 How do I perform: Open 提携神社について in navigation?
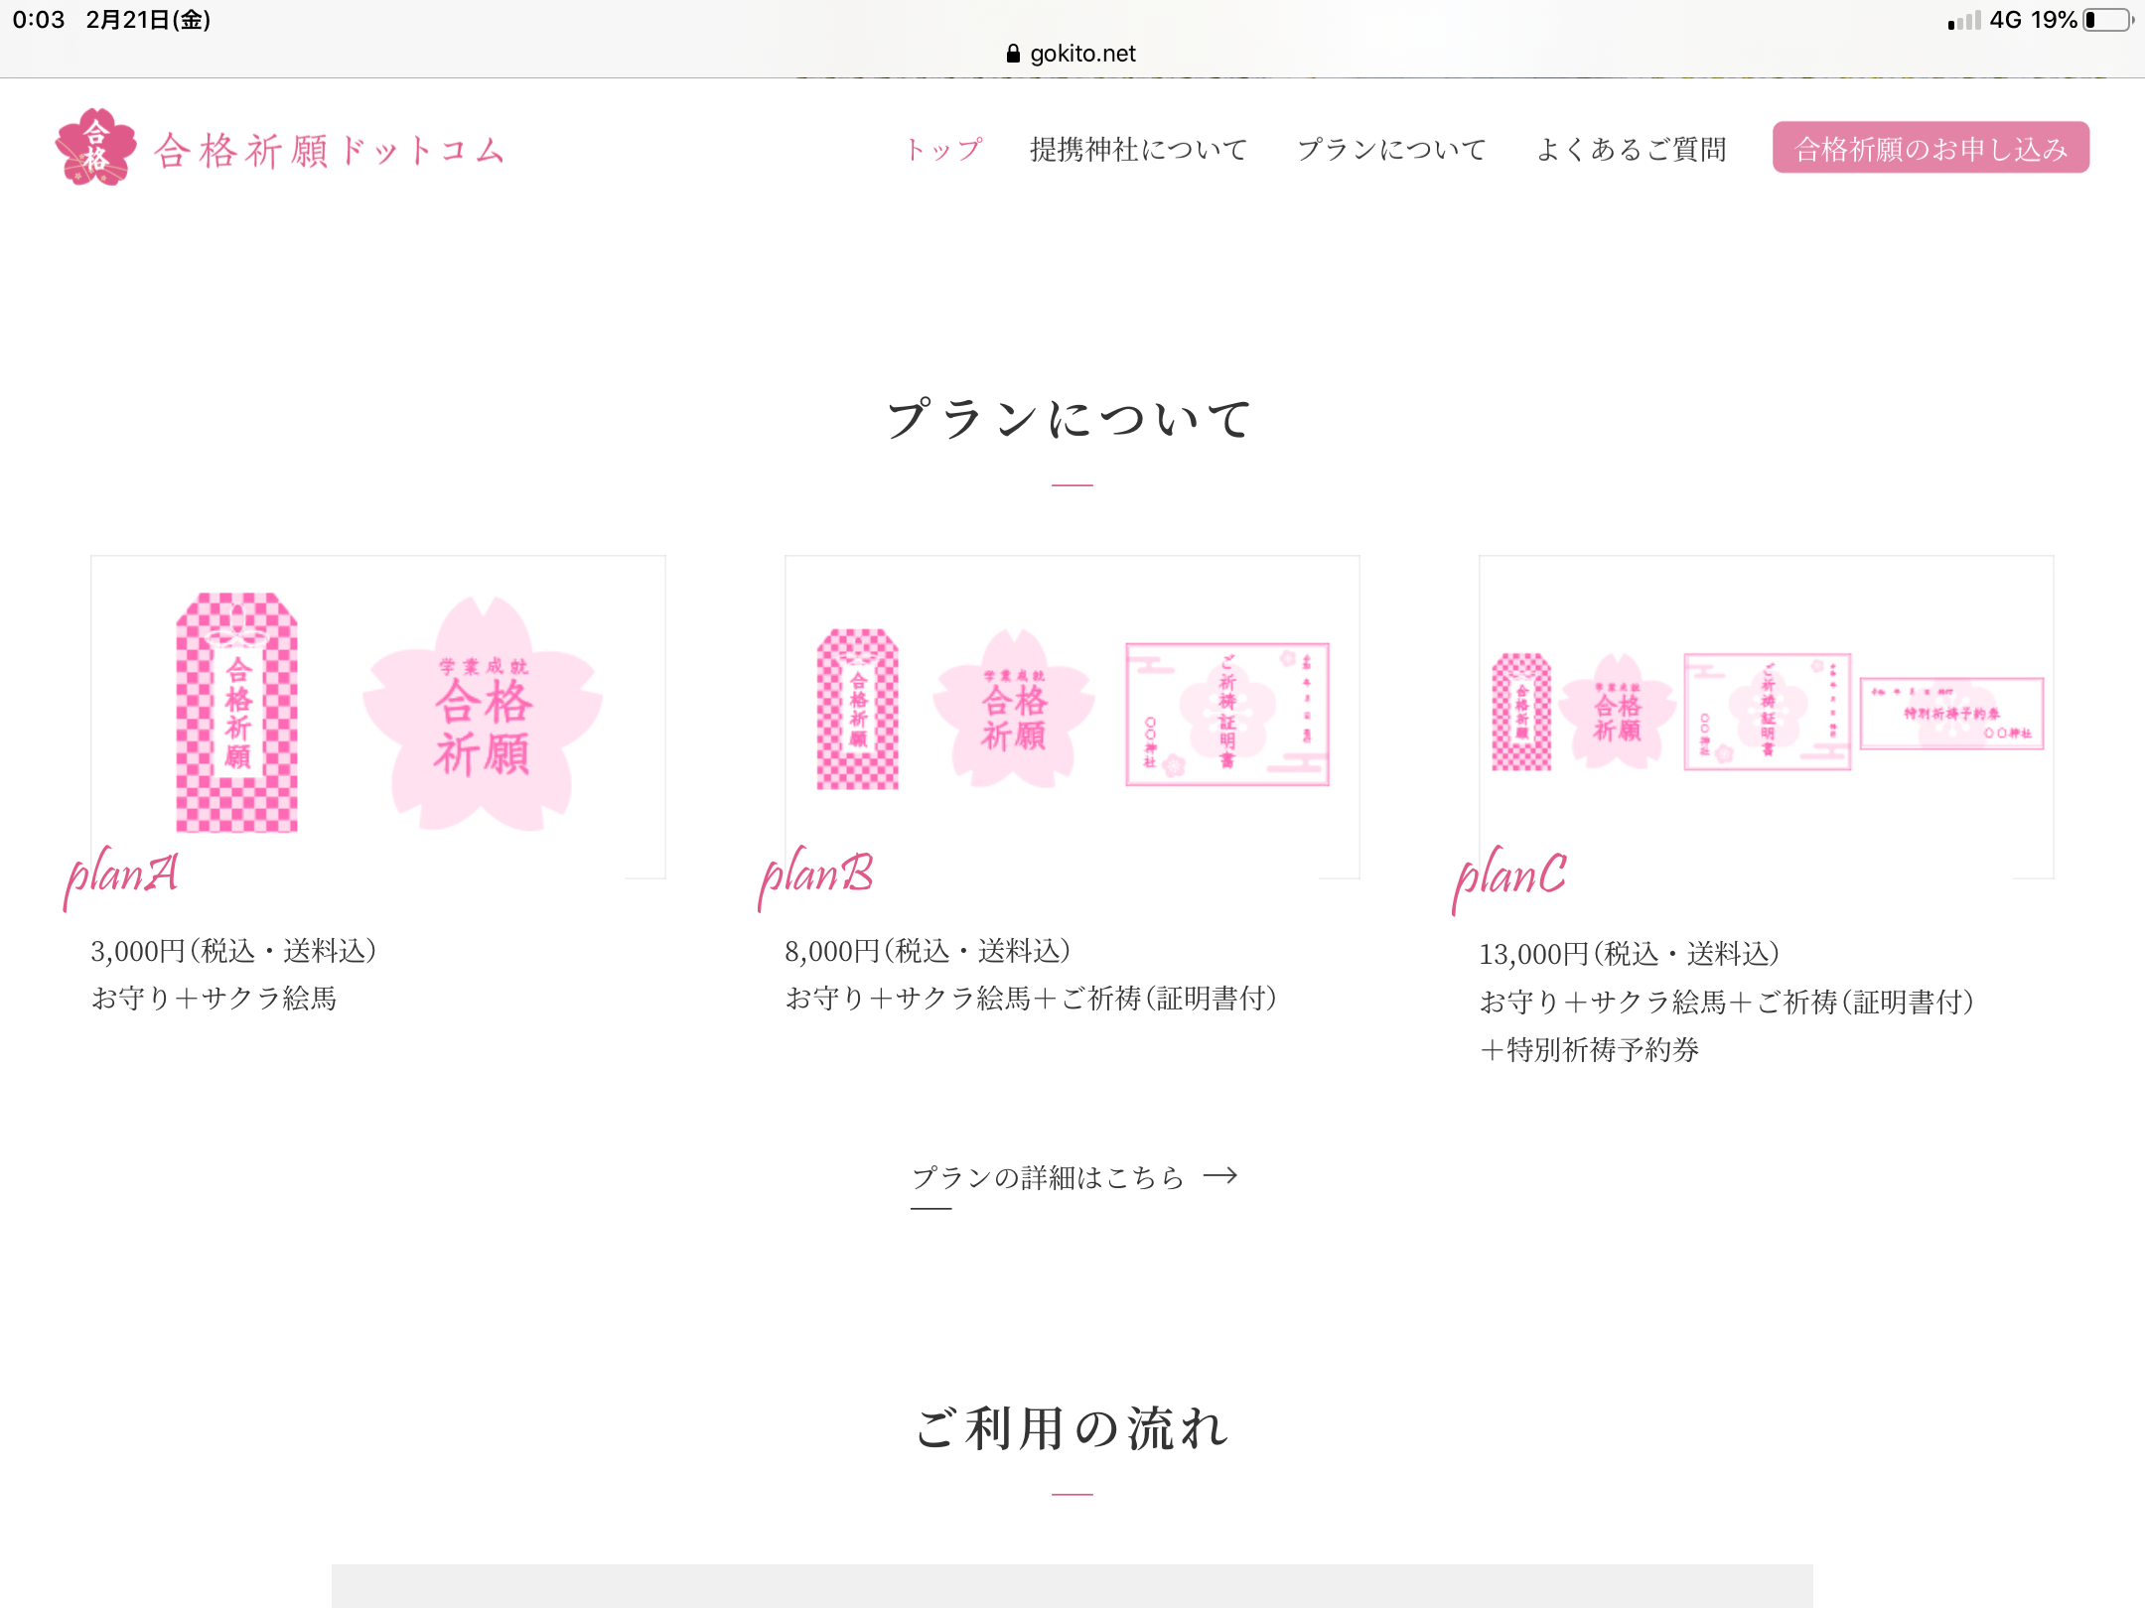(1138, 149)
